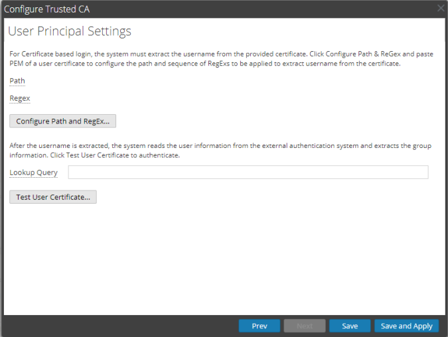Open the Test User Certificate dialog
The width and height of the screenshot is (448, 337).
point(53,197)
